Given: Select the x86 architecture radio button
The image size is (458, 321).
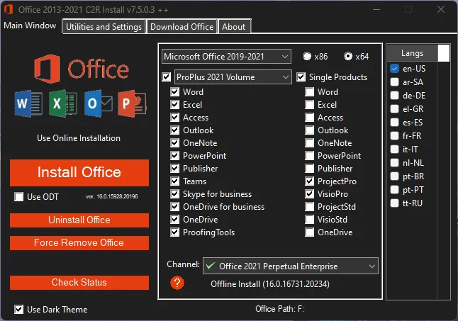Looking at the screenshot, I should click(307, 56).
